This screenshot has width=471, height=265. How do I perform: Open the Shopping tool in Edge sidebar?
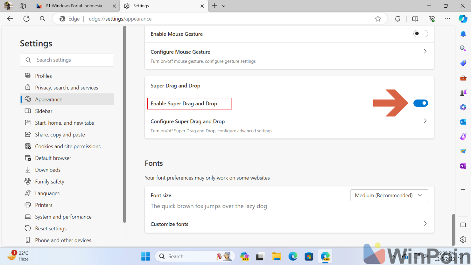click(x=463, y=63)
